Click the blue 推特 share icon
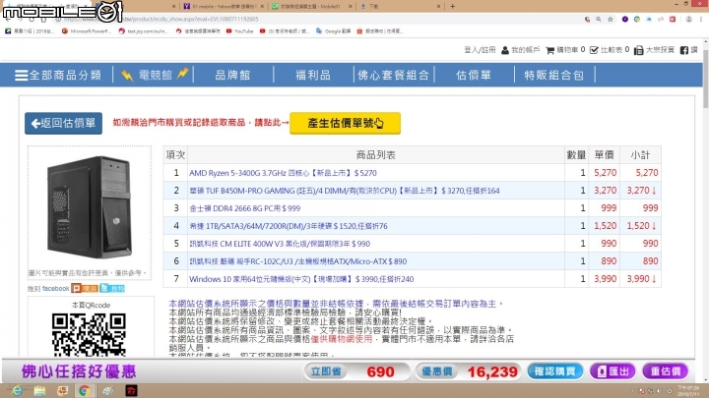Viewport: 709px width, 398px height. coord(112,288)
